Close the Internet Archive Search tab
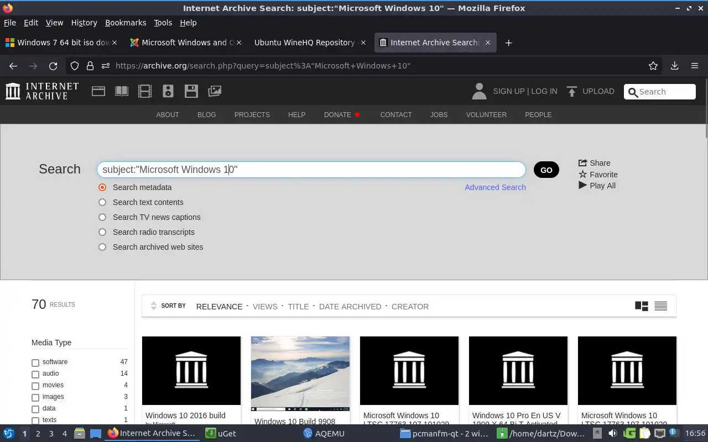The image size is (708, 442). [487, 43]
